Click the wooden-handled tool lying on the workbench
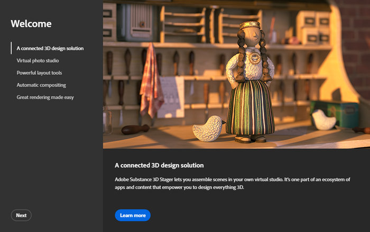370x232 pixels. coord(135,129)
